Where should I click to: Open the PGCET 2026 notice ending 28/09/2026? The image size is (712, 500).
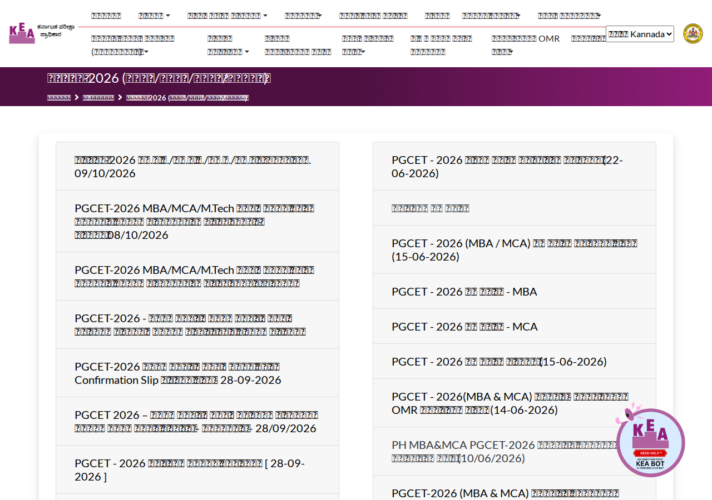click(197, 421)
